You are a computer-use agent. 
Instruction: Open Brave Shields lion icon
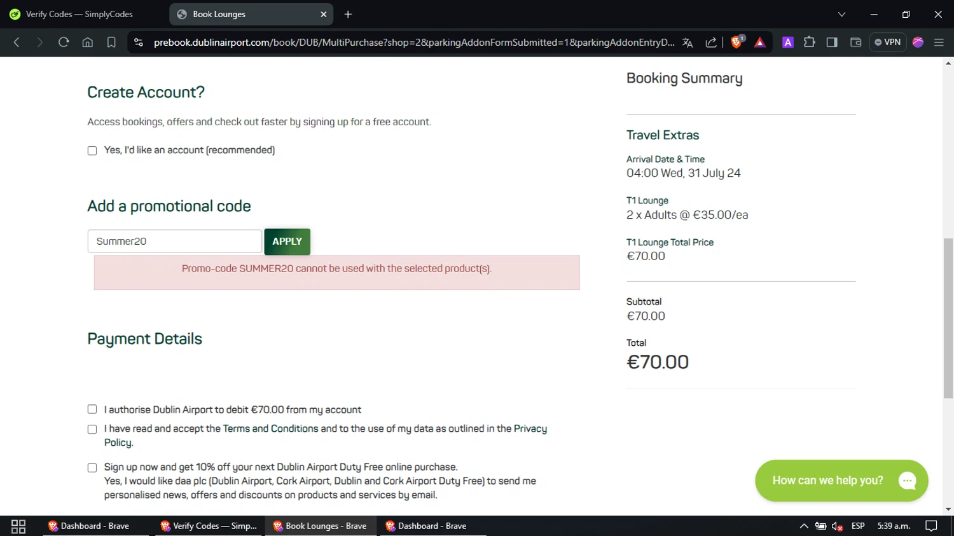[737, 42]
